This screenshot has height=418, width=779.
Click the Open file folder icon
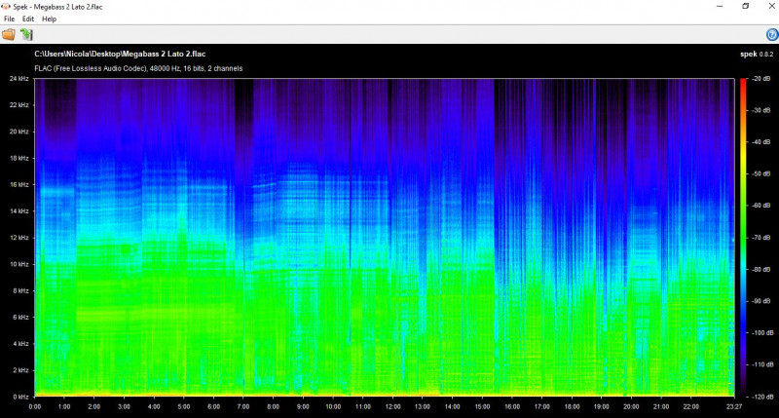9,34
